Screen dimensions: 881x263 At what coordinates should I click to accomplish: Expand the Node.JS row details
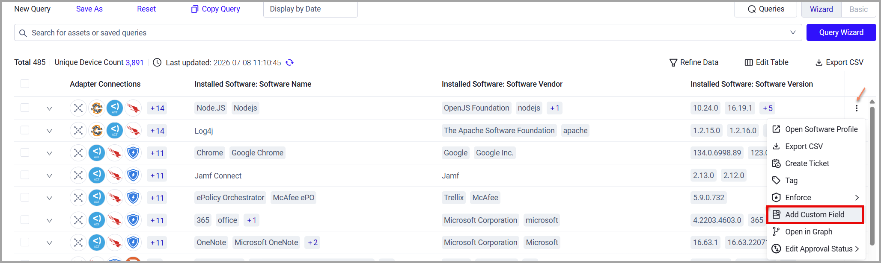(x=49, y=108)
